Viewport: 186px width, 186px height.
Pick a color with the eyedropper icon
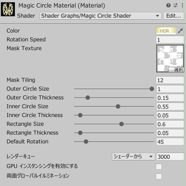click(180, 31)
